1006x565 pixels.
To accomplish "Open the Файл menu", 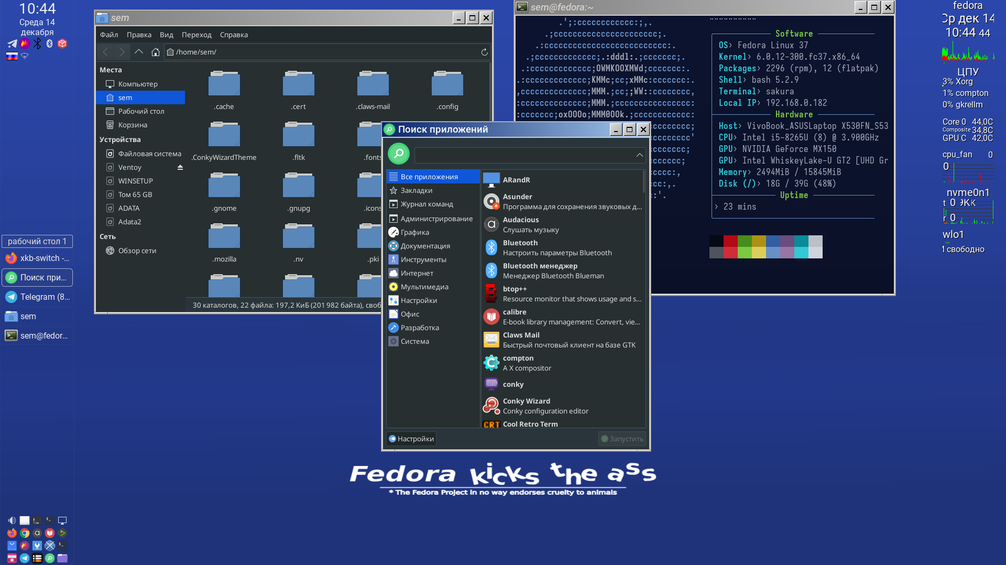I will tap(109, 35).
